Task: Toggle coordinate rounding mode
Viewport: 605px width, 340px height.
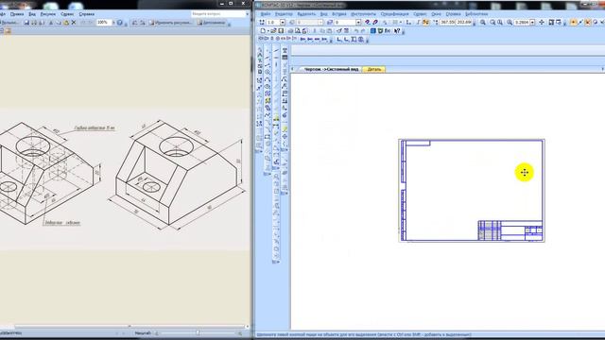Action: coord(426,23)
